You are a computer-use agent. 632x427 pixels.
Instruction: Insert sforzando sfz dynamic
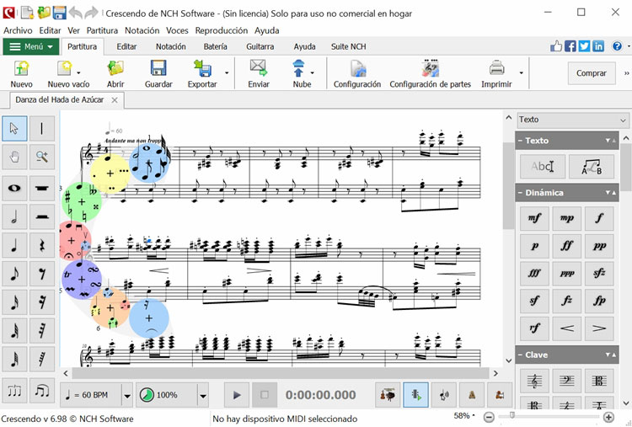(599, 273)
